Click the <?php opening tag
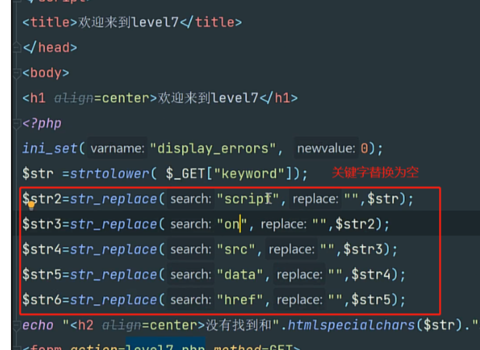This screenshot has width=480, height=350. [42, 123]
